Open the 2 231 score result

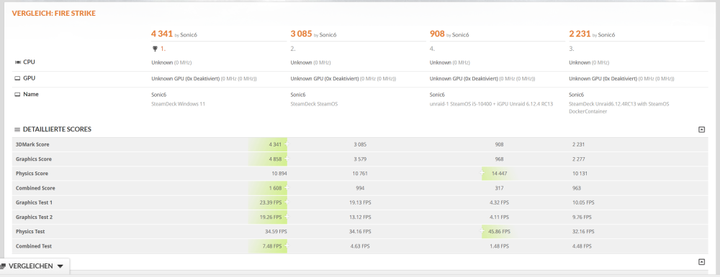click(x=580, y=34)
